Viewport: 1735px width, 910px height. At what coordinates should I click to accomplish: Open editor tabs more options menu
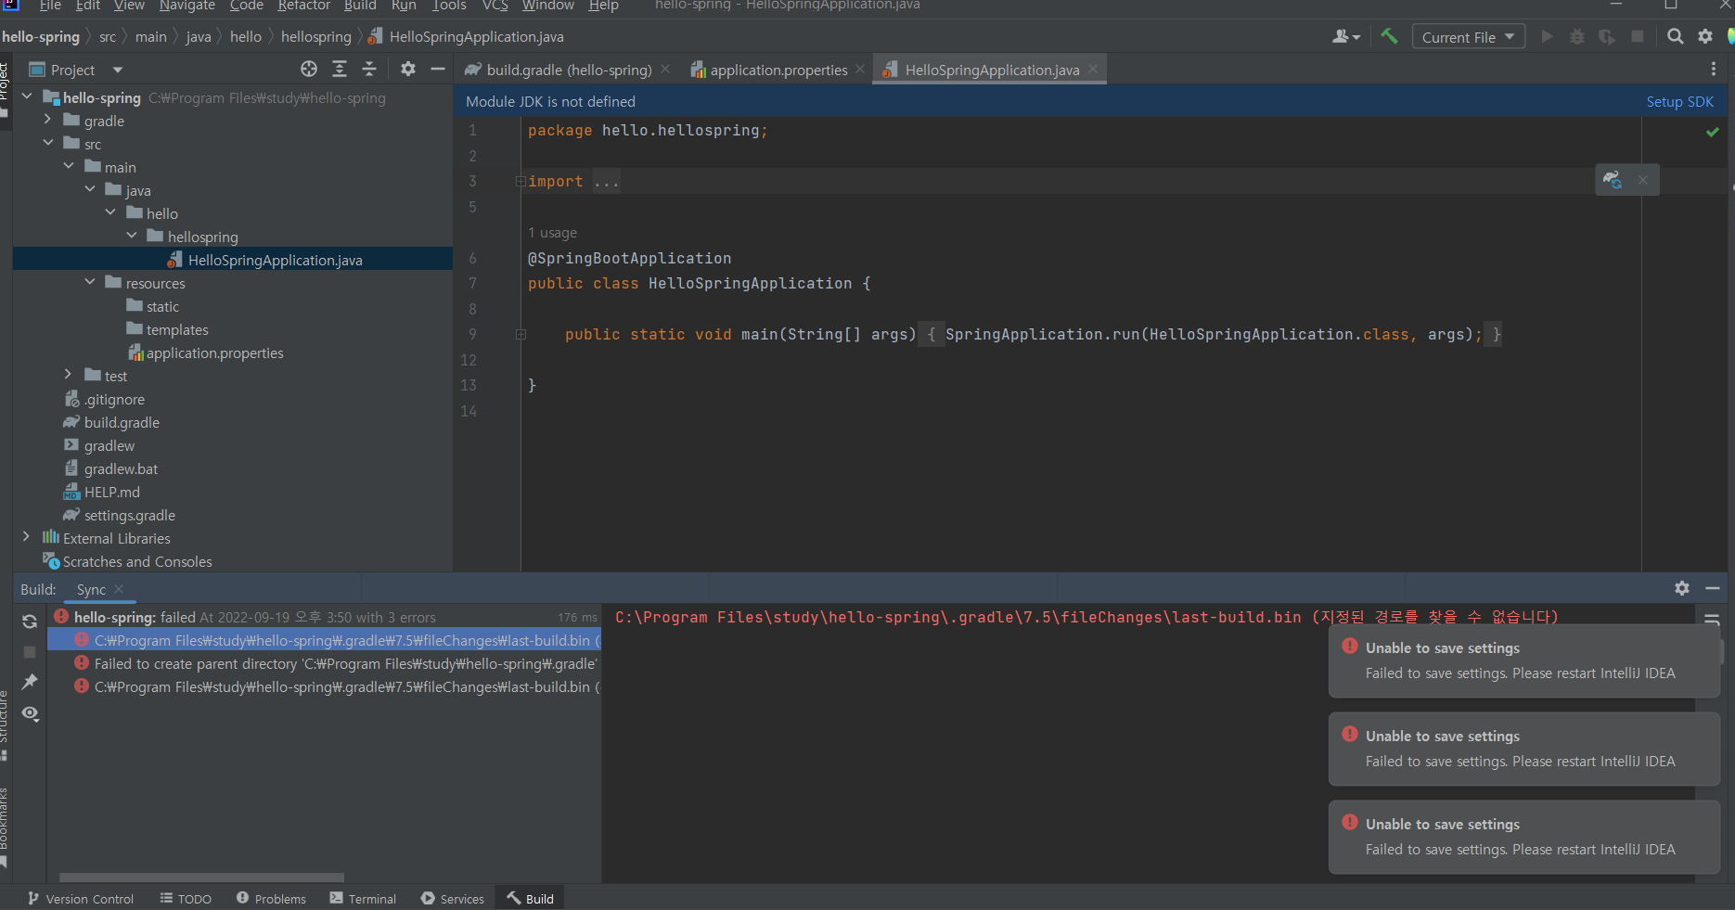1714,69
